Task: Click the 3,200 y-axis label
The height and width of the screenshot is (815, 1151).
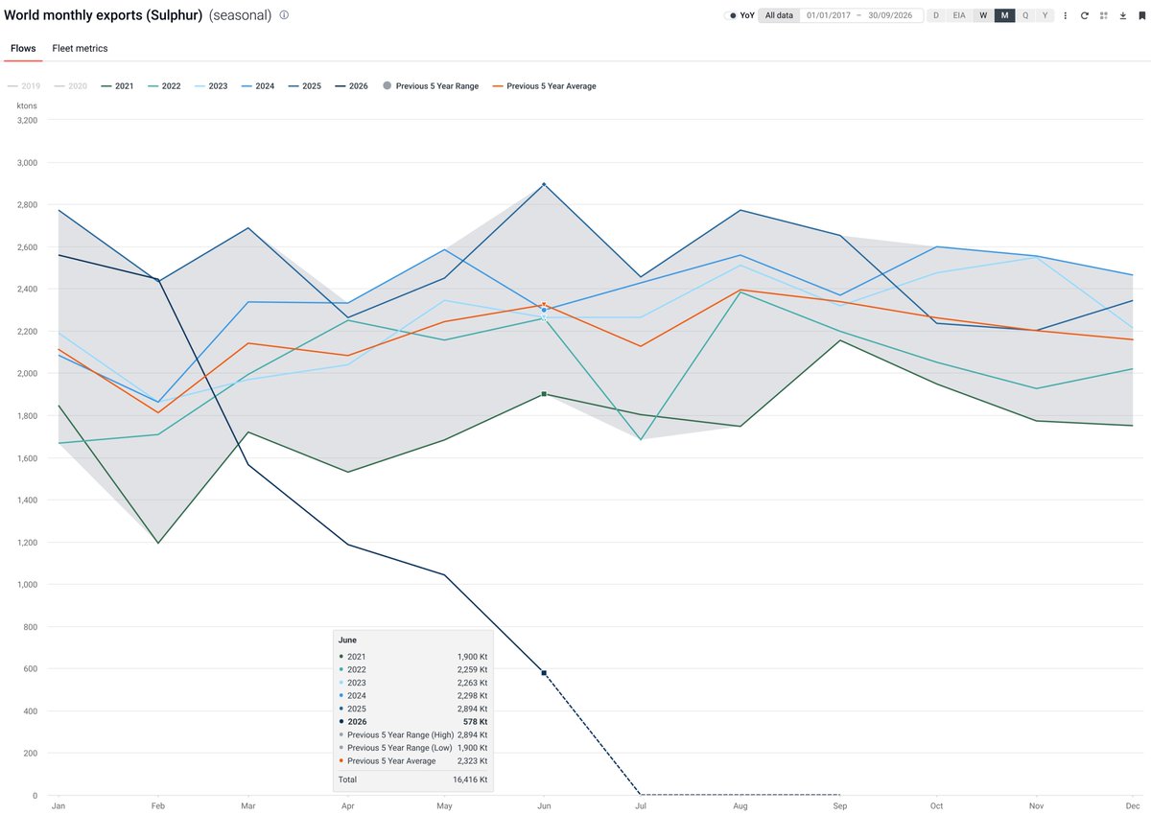Action: [x=26, y=121]
